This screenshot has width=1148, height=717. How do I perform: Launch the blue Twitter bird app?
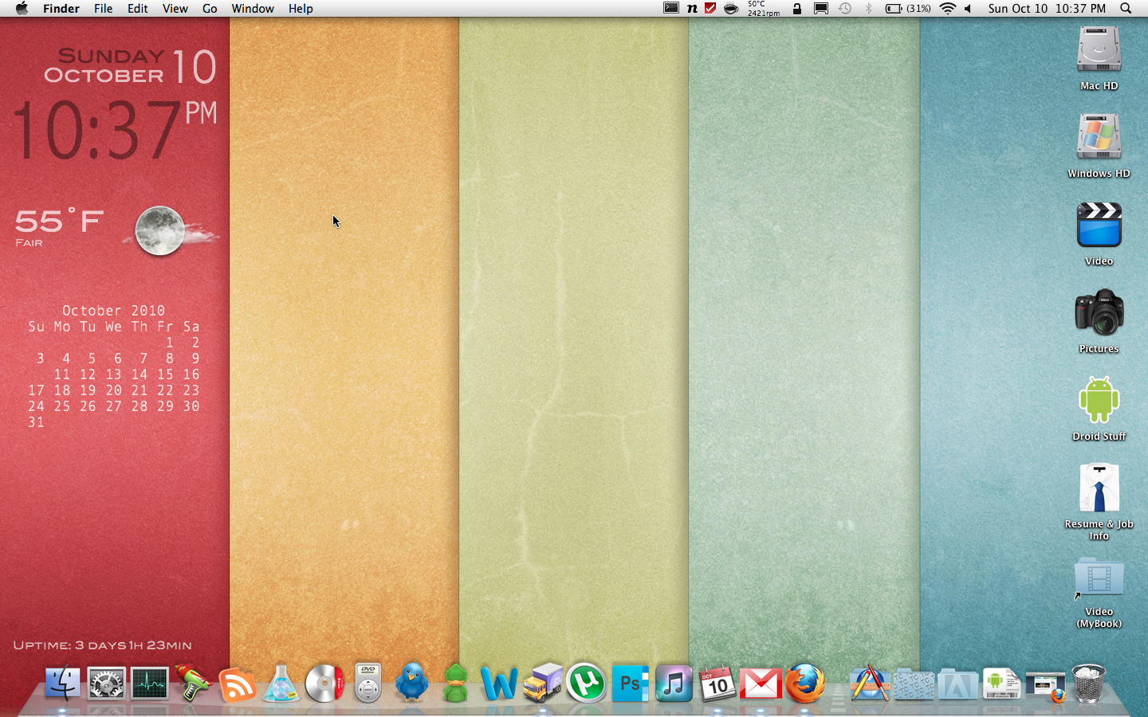click(411, 684)
